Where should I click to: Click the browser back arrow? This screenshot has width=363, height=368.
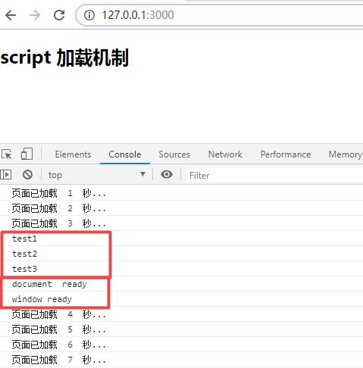pyautogui.click(x=11, y=15)
